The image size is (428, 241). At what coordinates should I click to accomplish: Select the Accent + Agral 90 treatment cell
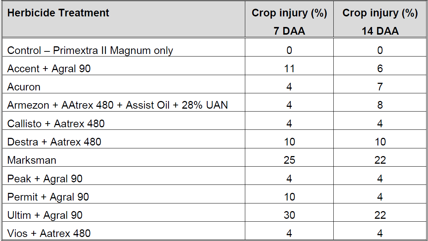49,69
